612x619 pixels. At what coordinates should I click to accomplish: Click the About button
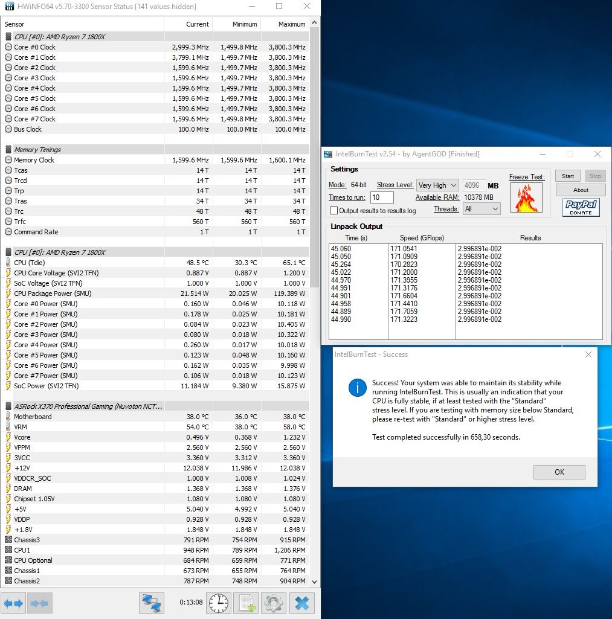581,190
